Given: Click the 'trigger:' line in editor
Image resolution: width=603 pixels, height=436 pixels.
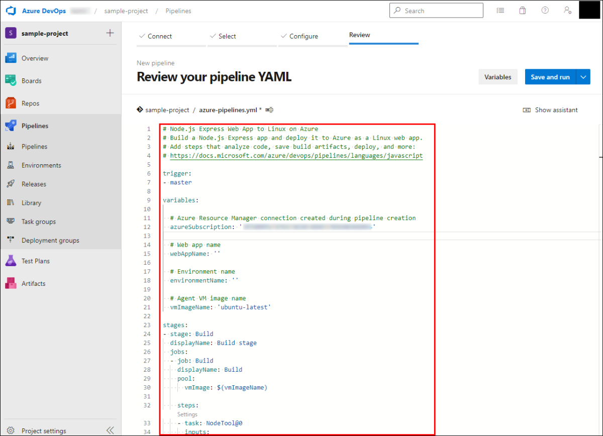Looking at the screenshot, I should 177,173.
